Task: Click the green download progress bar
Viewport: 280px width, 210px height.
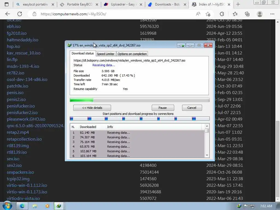Action: point(140,100)
